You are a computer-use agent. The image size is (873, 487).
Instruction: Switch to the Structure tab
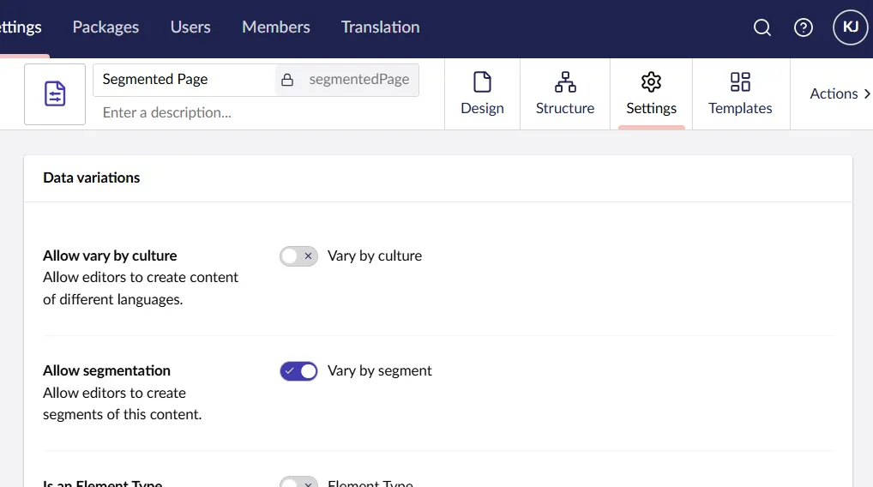pyautogui.click(x=565, y=94)
